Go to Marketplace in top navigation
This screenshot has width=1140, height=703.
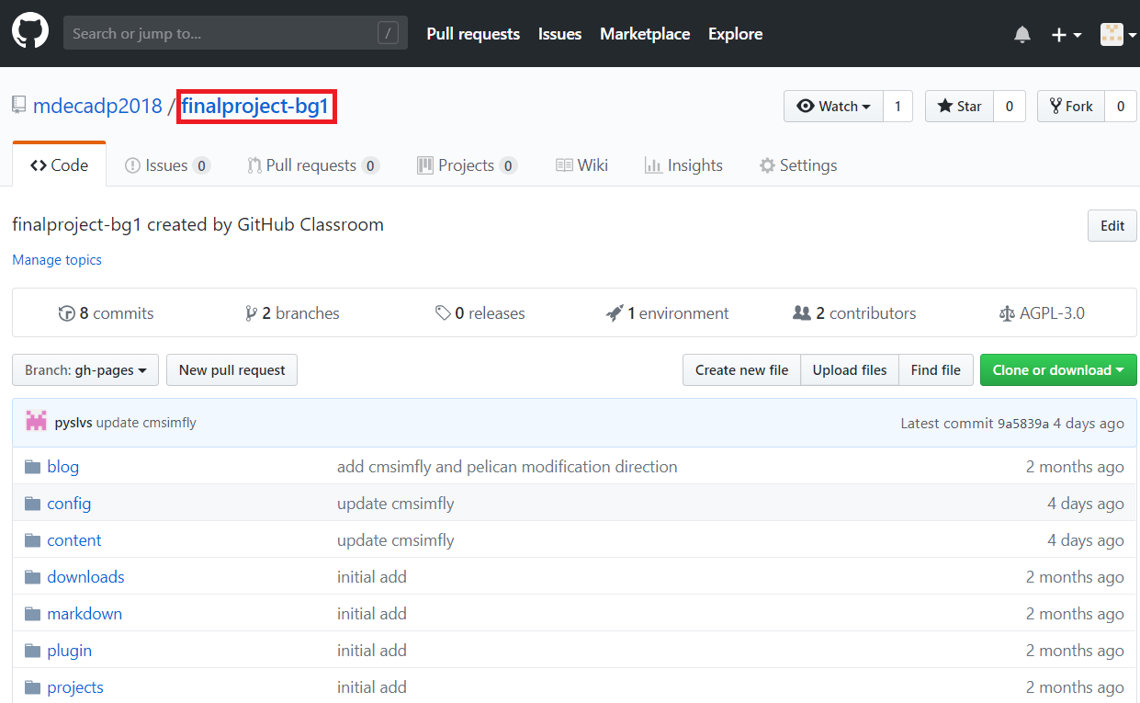tap(645, 34)
